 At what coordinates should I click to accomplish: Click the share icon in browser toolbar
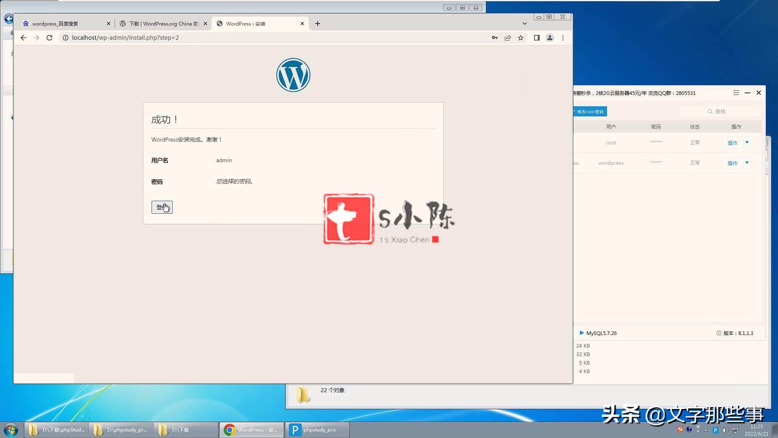(508, 37)
